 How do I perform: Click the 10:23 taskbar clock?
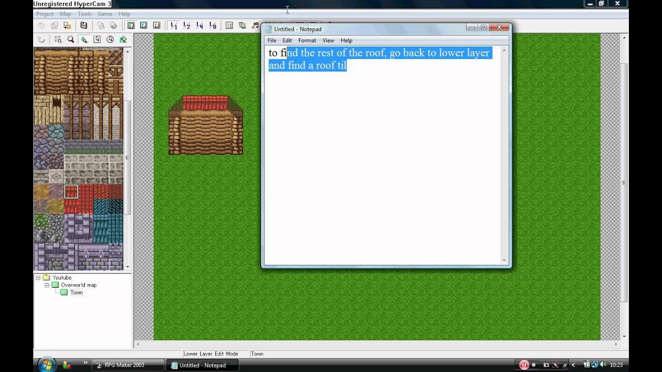[x=616, y=365]
